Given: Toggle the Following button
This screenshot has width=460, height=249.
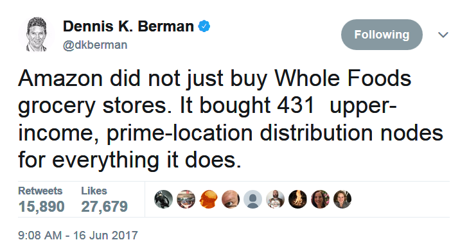Looking at the screenshot, I should pyautogui.click(x=382, y=35).
